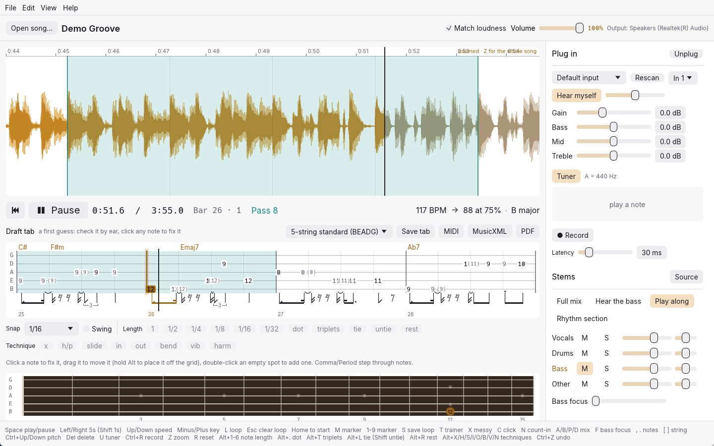Mute the Vocals stem
This screenshot has height=446, width=714.
point(585,338)
